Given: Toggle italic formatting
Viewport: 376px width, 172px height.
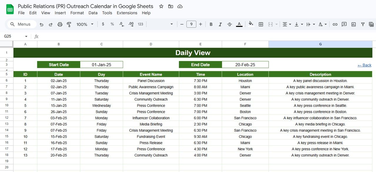Looking at the screenshot, I should 220,24.
